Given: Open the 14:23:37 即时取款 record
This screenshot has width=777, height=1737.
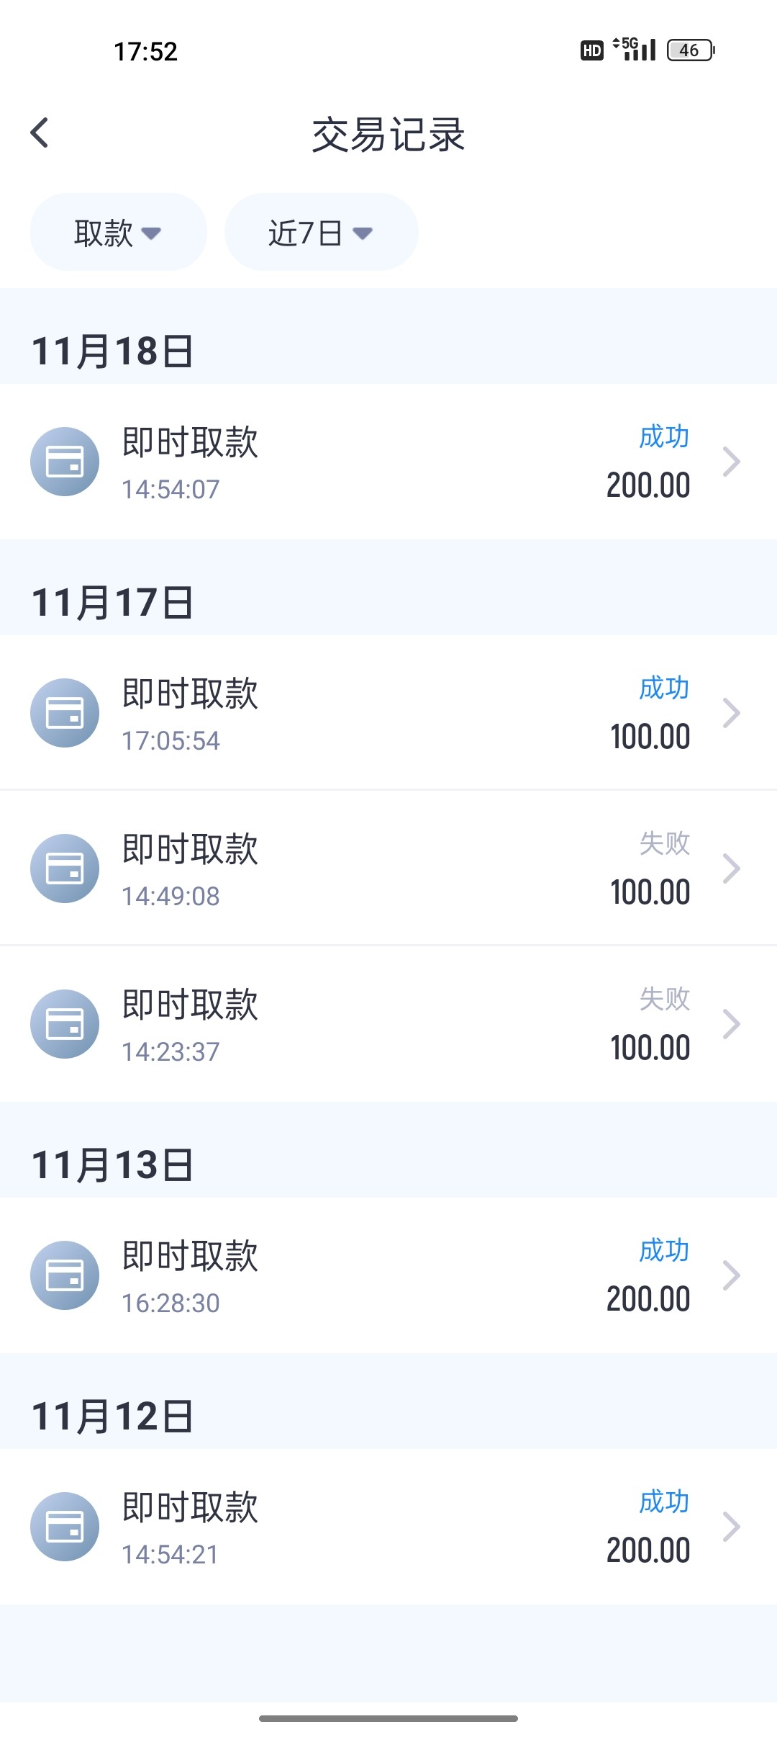Looking at the screenshot, I should pos(388,1024).
